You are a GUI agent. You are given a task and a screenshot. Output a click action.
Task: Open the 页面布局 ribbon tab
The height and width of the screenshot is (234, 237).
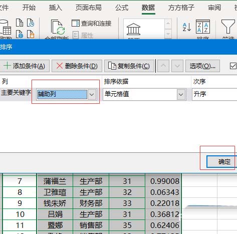89,8
